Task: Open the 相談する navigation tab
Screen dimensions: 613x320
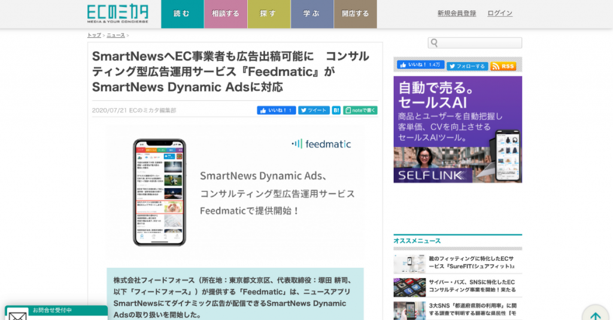Action: [x=226, y=14]
